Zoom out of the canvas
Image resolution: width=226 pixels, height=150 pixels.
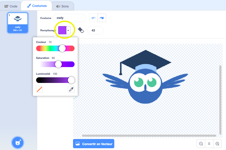201,144
